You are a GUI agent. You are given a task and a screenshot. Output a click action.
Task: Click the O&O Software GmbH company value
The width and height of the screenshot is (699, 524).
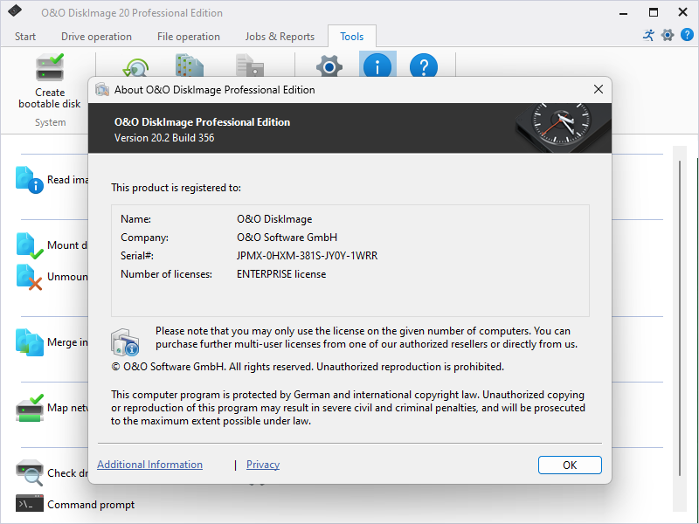tap(287, 238)
